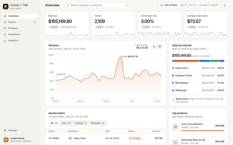This screenshot has height=145, width=233.
Task: Click Maya Patel customer name
Action: (80, 138)
